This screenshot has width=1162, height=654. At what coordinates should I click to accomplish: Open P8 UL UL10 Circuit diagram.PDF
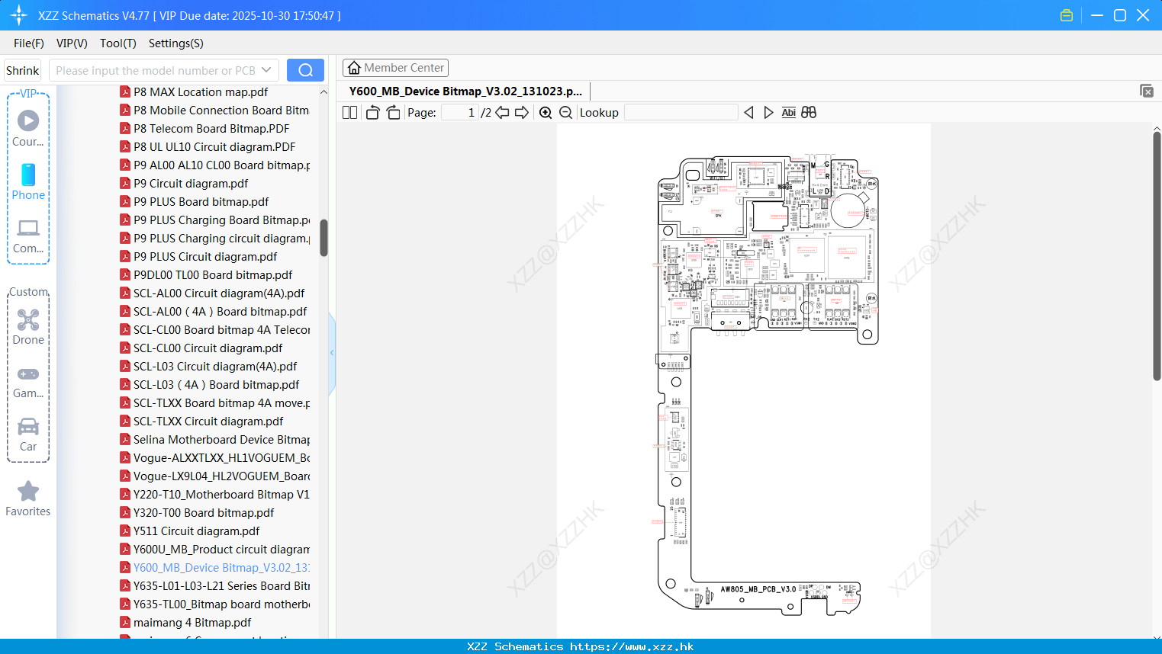click(x=214, y=147)
